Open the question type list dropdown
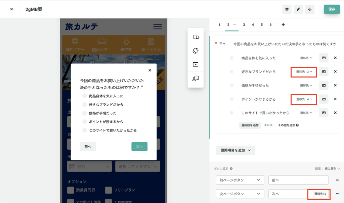Viewport: 344px width, 203px height. [x=222, y=44]
